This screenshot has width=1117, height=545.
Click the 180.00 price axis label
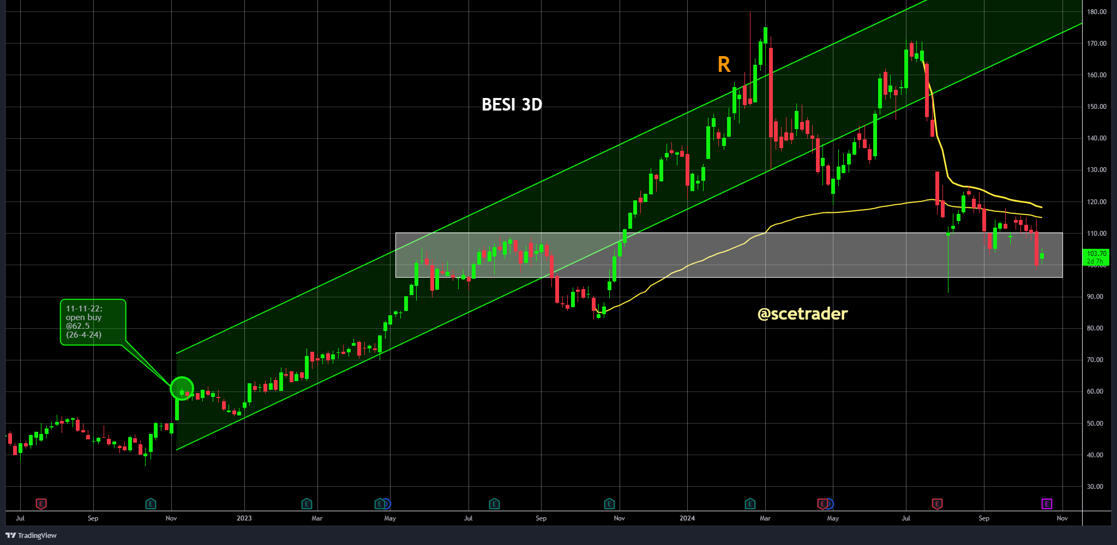pos(1097,12)
